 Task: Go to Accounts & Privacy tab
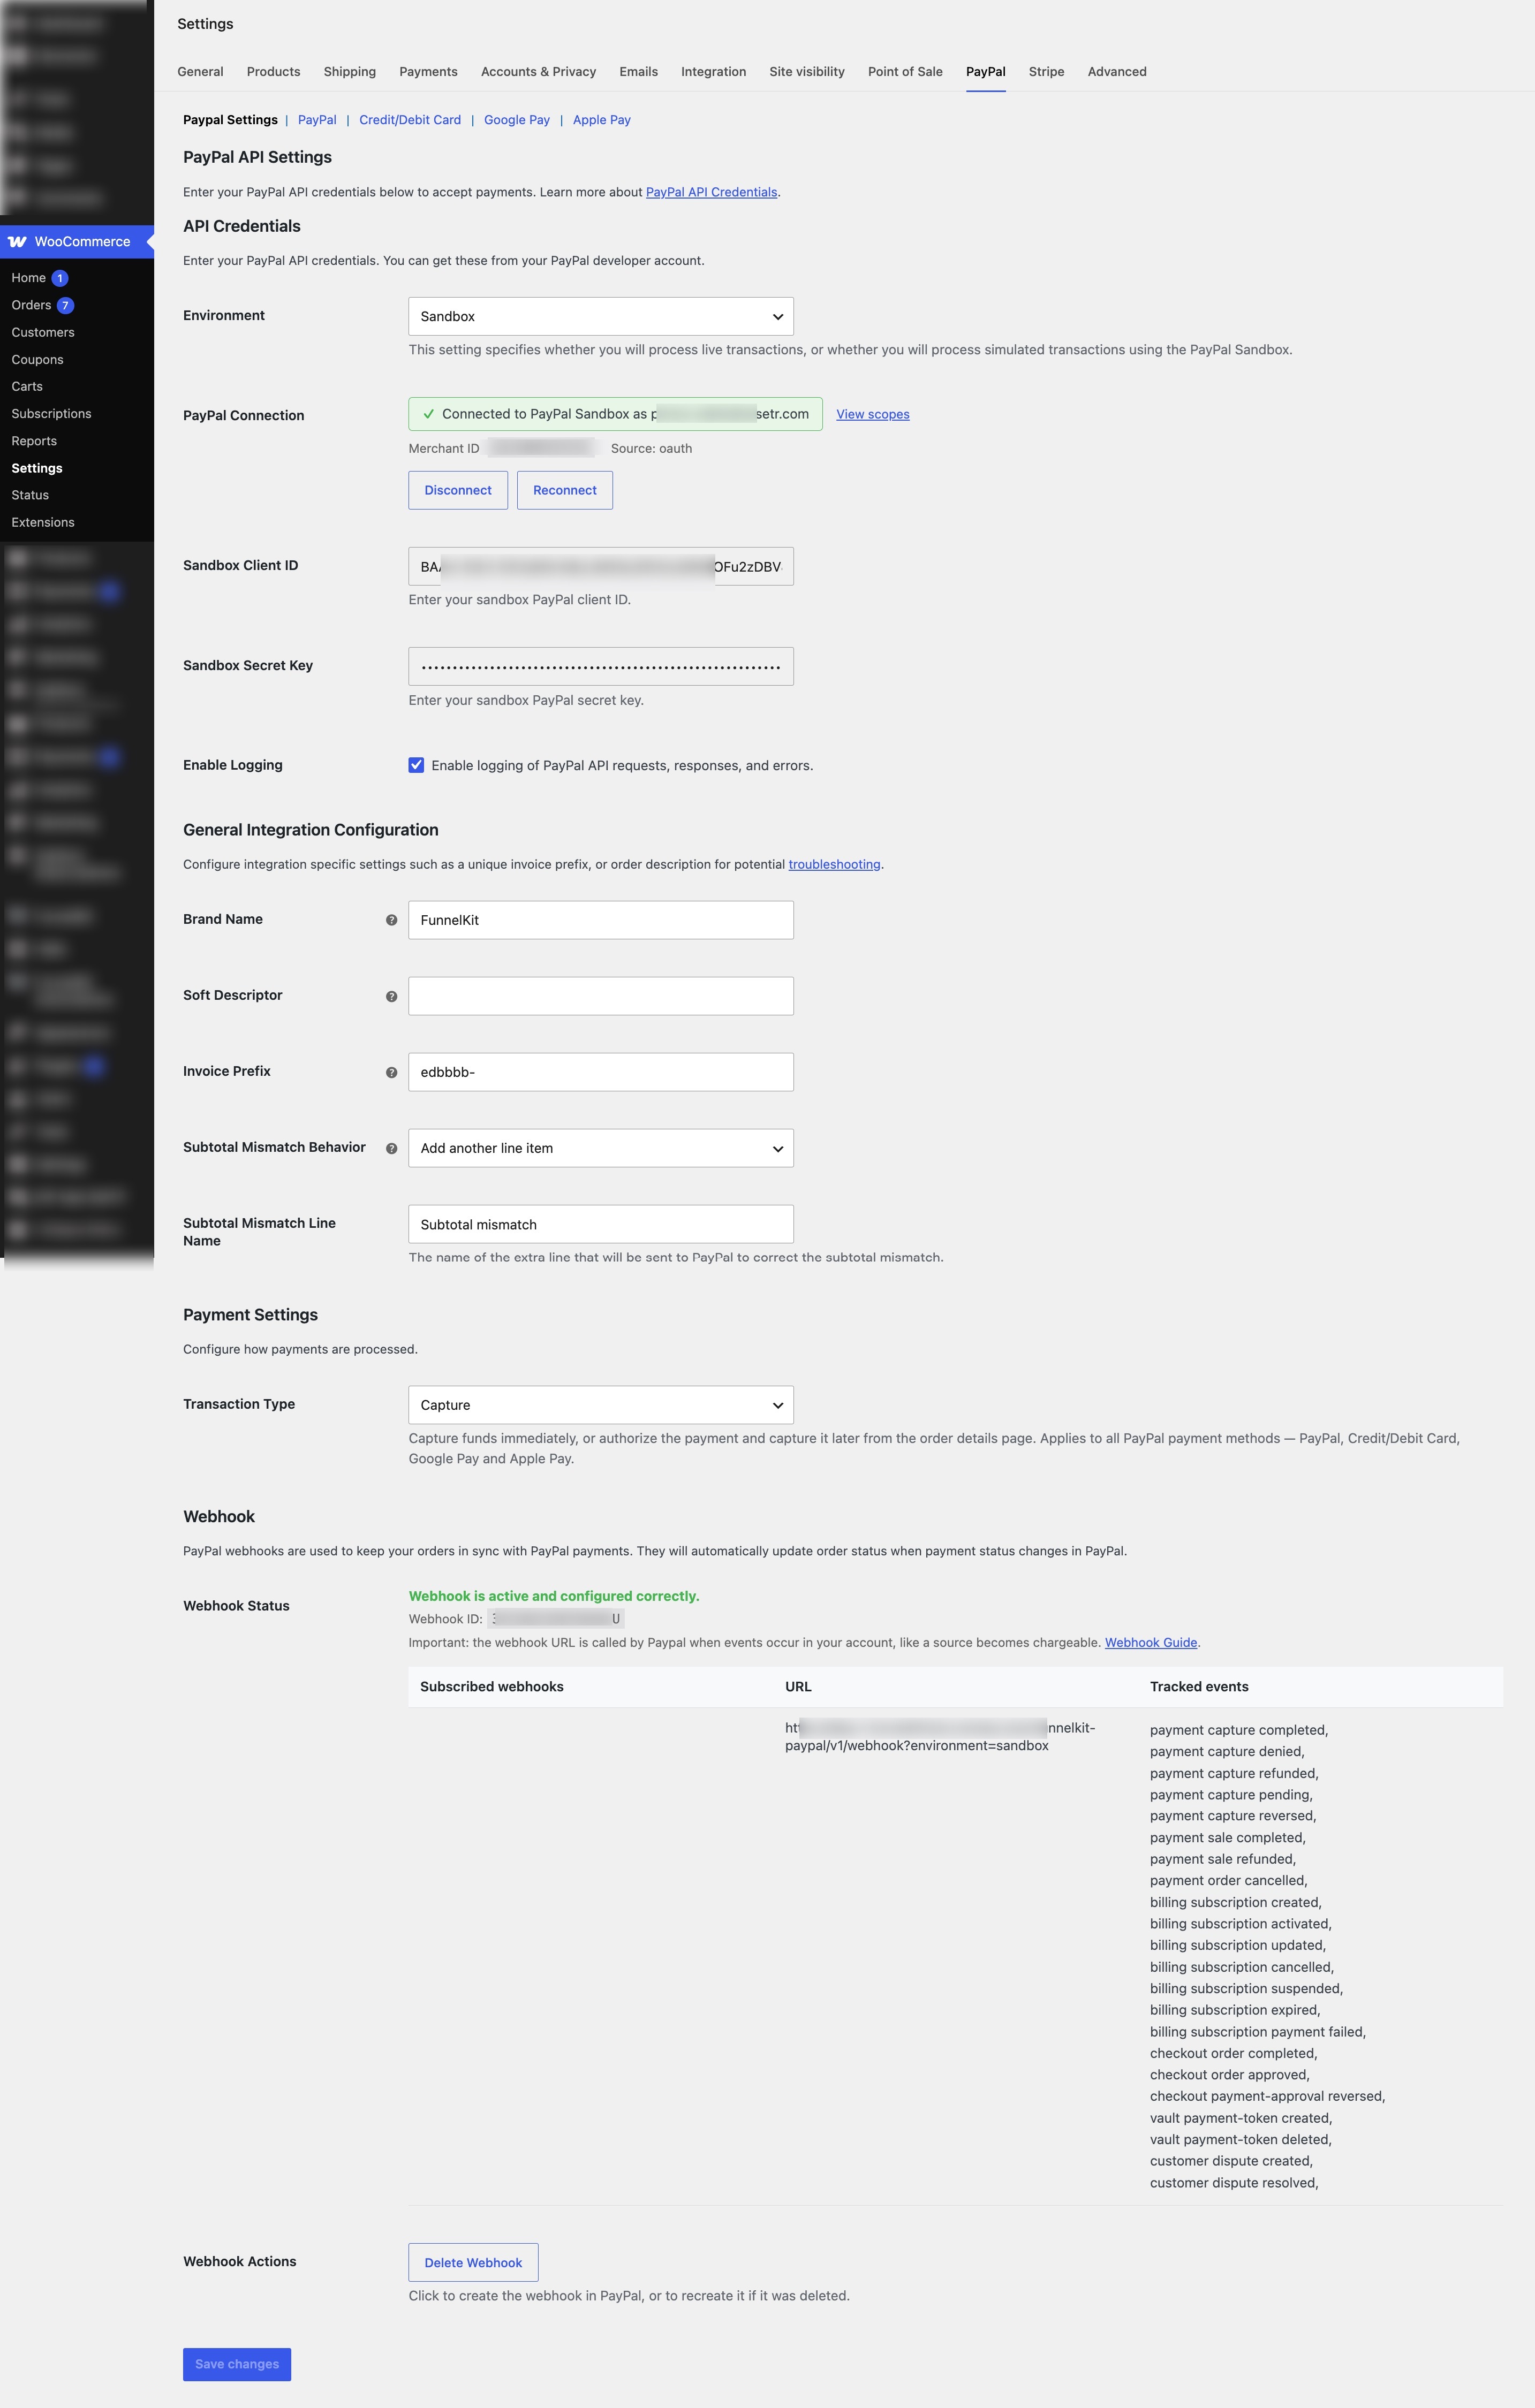pyautogui.click(x=538, y=72)
